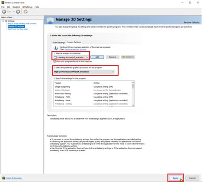Open the Back history dropdown arrow
Viewport: 202px width, 182px height.
[14, 12]
